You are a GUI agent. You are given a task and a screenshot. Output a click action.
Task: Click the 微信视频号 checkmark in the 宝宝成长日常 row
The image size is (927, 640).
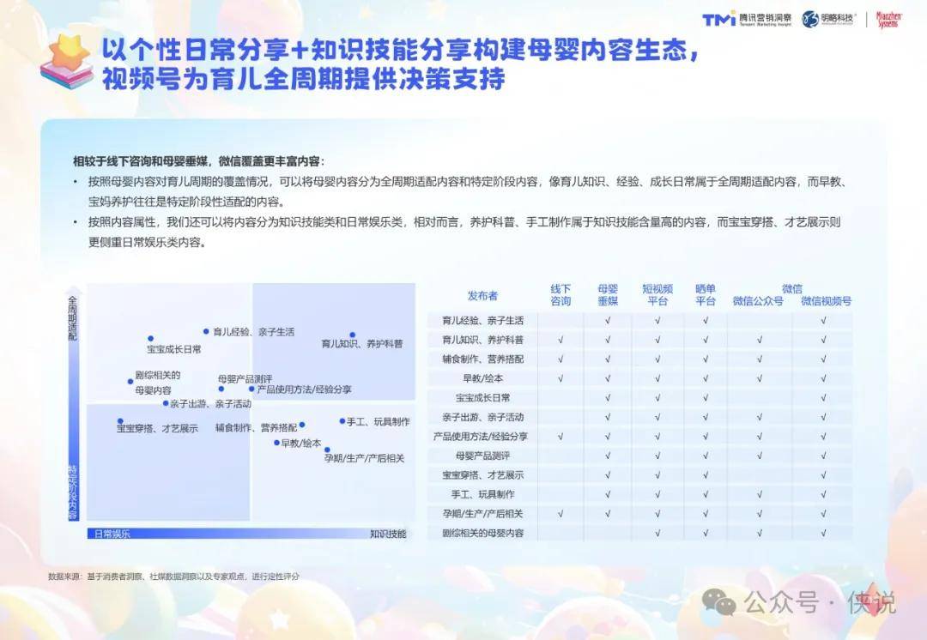coord(823,398)
